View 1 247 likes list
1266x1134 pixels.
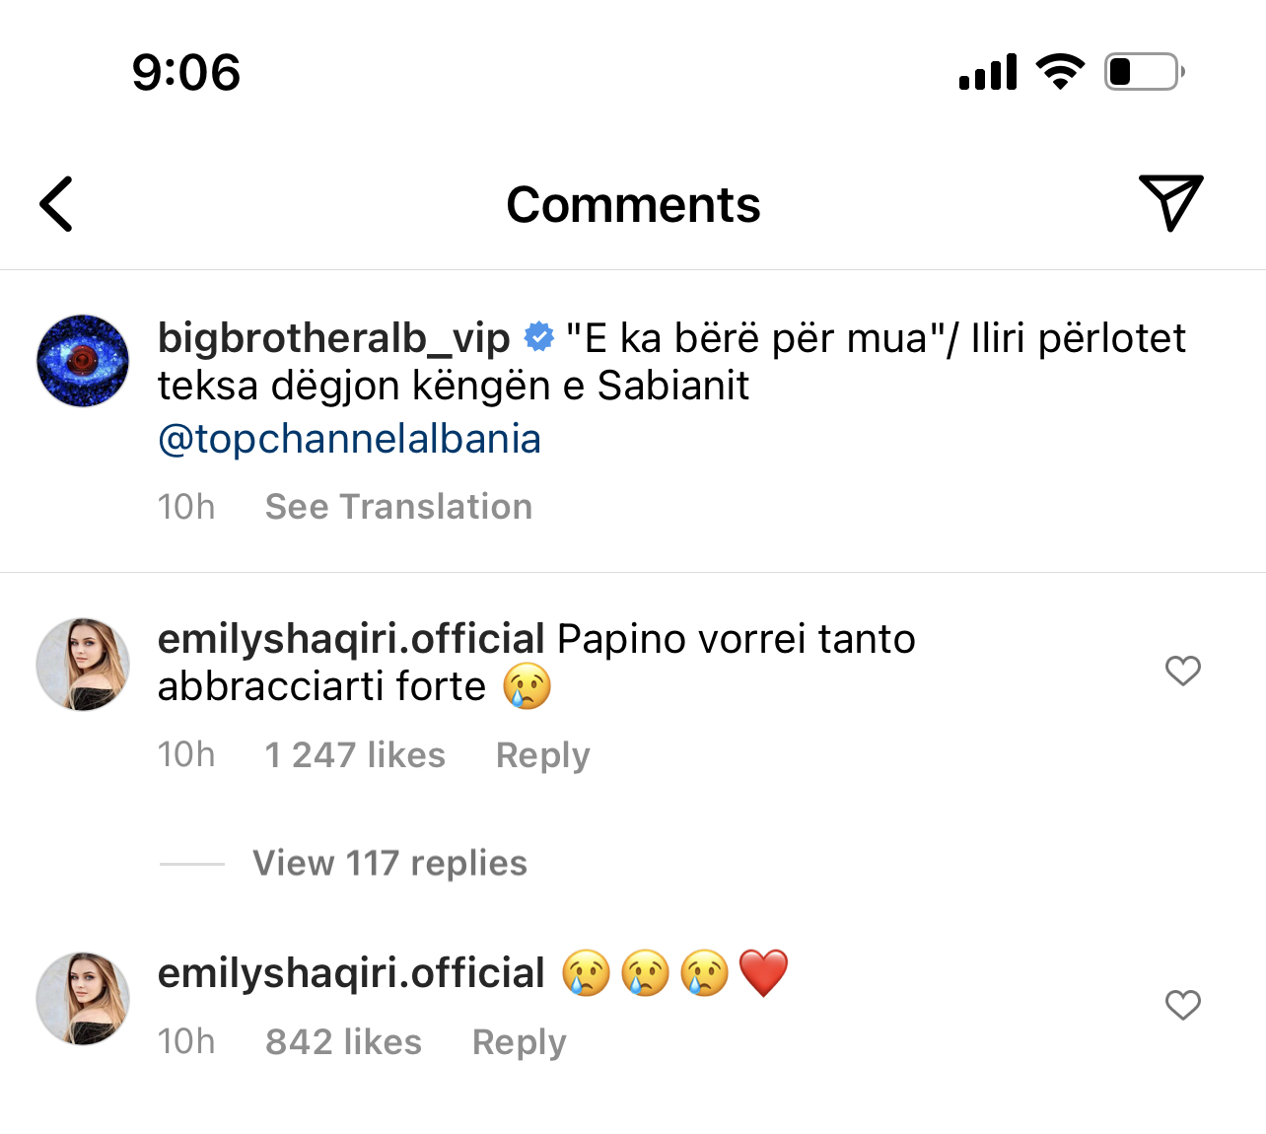355,755
